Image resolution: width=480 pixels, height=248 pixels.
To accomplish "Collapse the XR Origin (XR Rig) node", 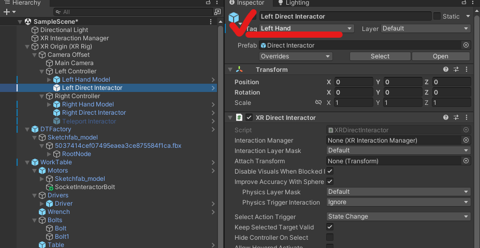I will [x=27, y=47].
